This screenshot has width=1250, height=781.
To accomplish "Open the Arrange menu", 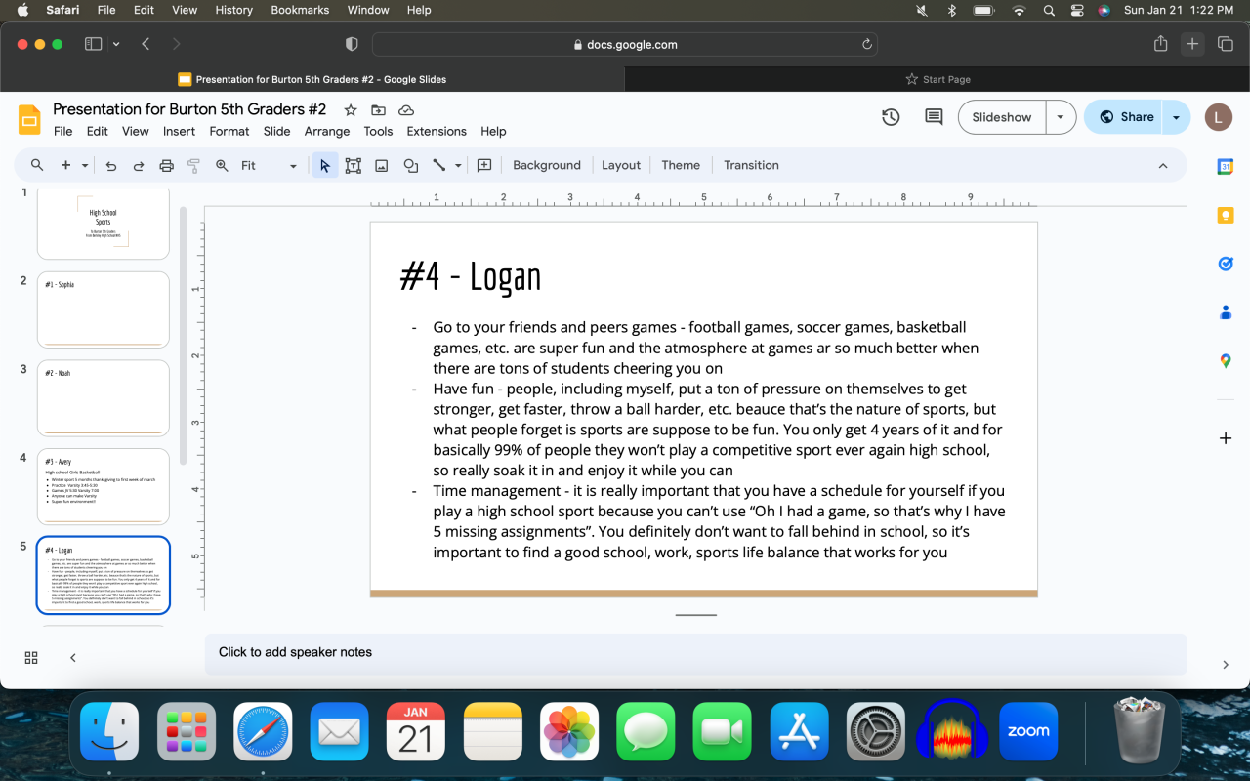I will (x=326, y=132).
